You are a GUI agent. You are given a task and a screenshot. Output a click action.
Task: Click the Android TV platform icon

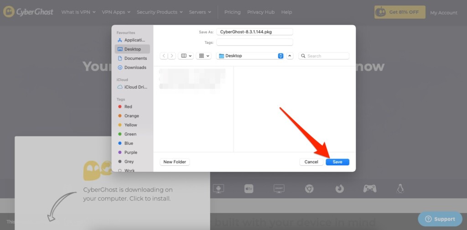[218, 188]
